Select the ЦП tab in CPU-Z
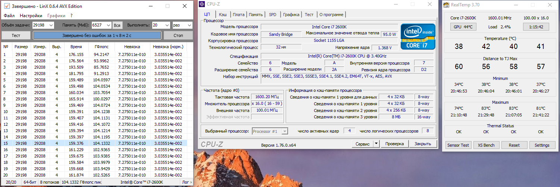 pos(207,14)
